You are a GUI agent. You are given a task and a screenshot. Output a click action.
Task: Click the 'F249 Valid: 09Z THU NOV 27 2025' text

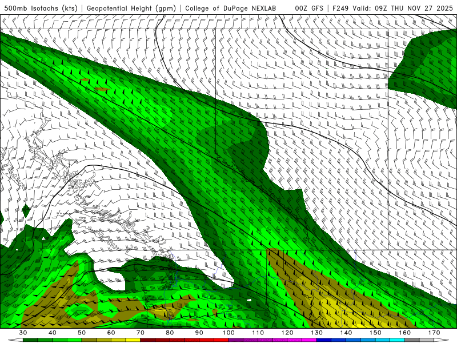point(392,8)
